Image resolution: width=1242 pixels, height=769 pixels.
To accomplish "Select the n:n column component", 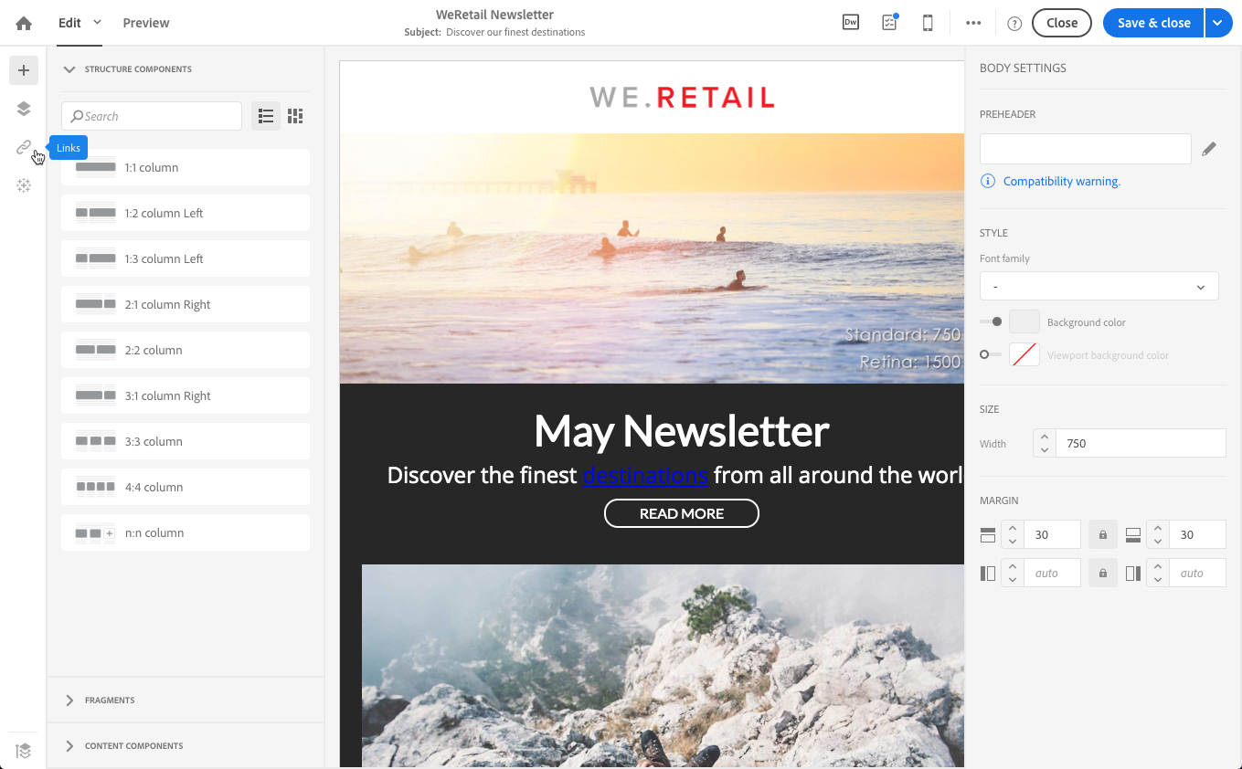I will [x=186, y=532].
